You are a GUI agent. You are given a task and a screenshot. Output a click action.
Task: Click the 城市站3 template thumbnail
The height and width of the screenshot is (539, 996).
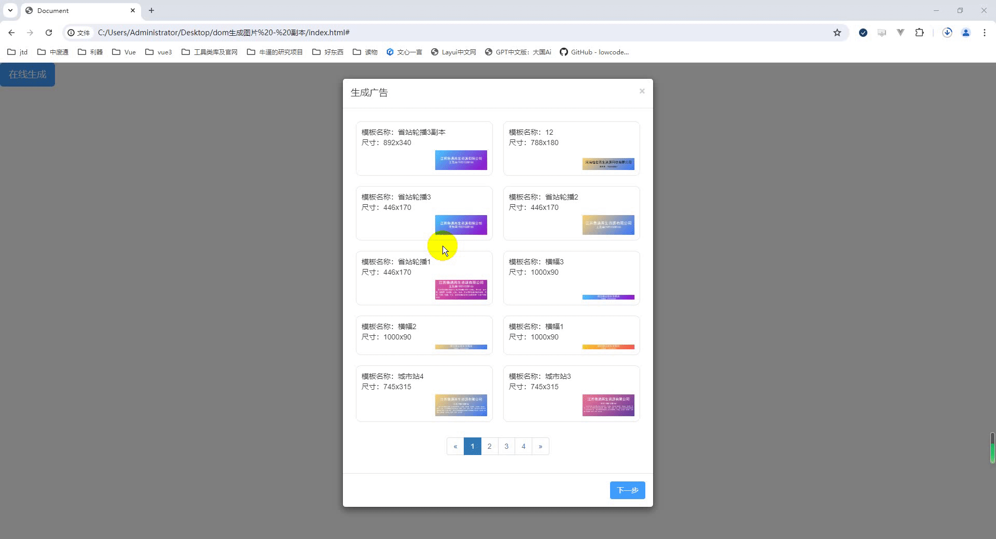[608, 405]
